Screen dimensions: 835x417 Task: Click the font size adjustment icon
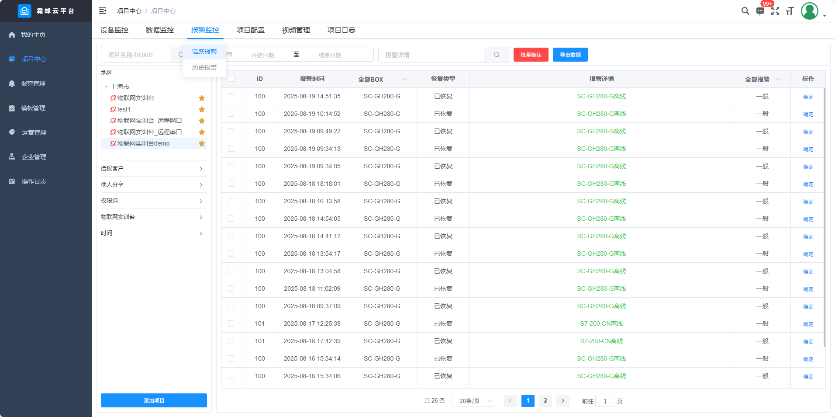pyautogui.click(x=790, y=11)
